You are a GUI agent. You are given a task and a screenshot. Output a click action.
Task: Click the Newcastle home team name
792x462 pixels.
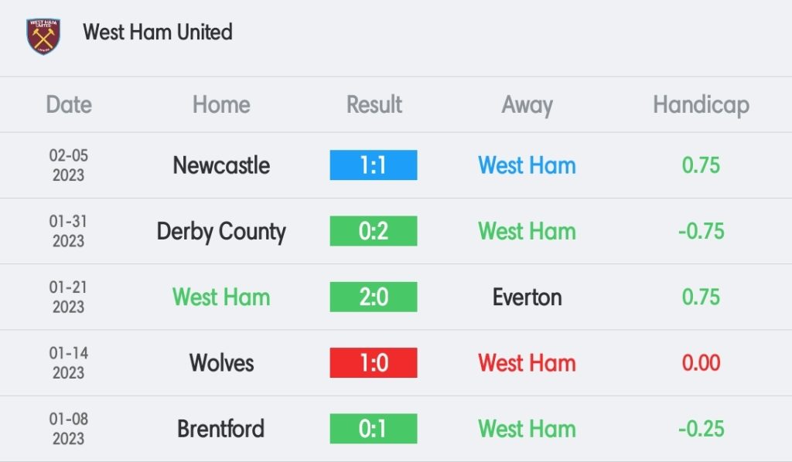pyautogui.click(x=221, y=165)
